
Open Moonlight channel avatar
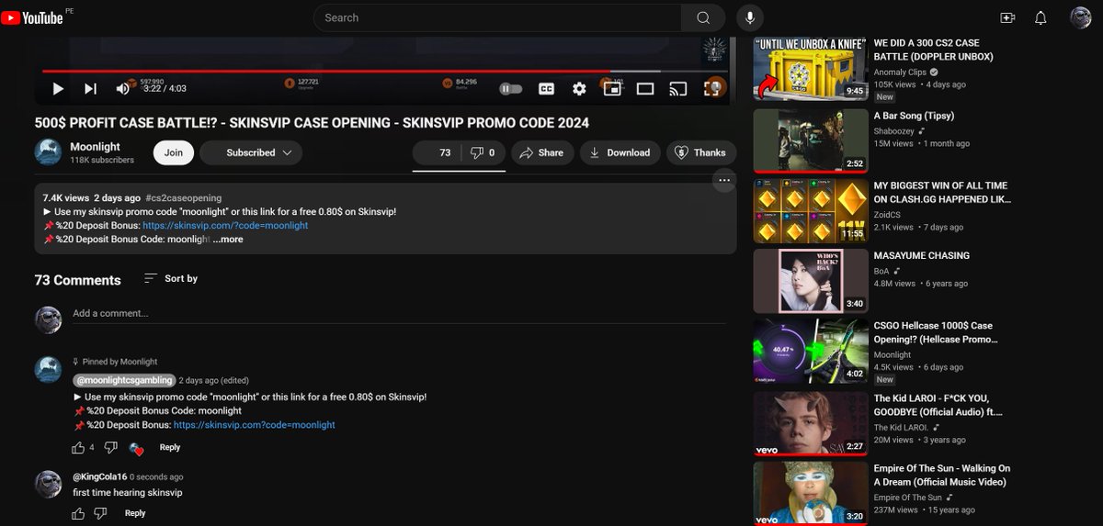[x=48, y=152]
